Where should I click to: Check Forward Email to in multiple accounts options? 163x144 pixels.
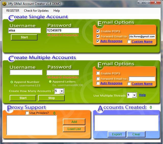[x=98, y=78]
